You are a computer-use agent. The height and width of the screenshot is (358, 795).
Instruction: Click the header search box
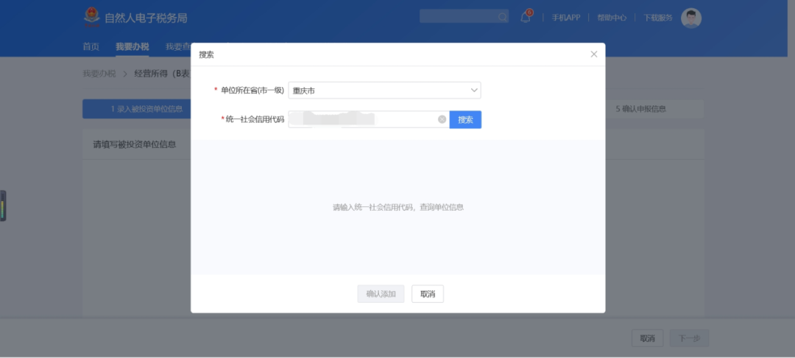pos(464,16)
